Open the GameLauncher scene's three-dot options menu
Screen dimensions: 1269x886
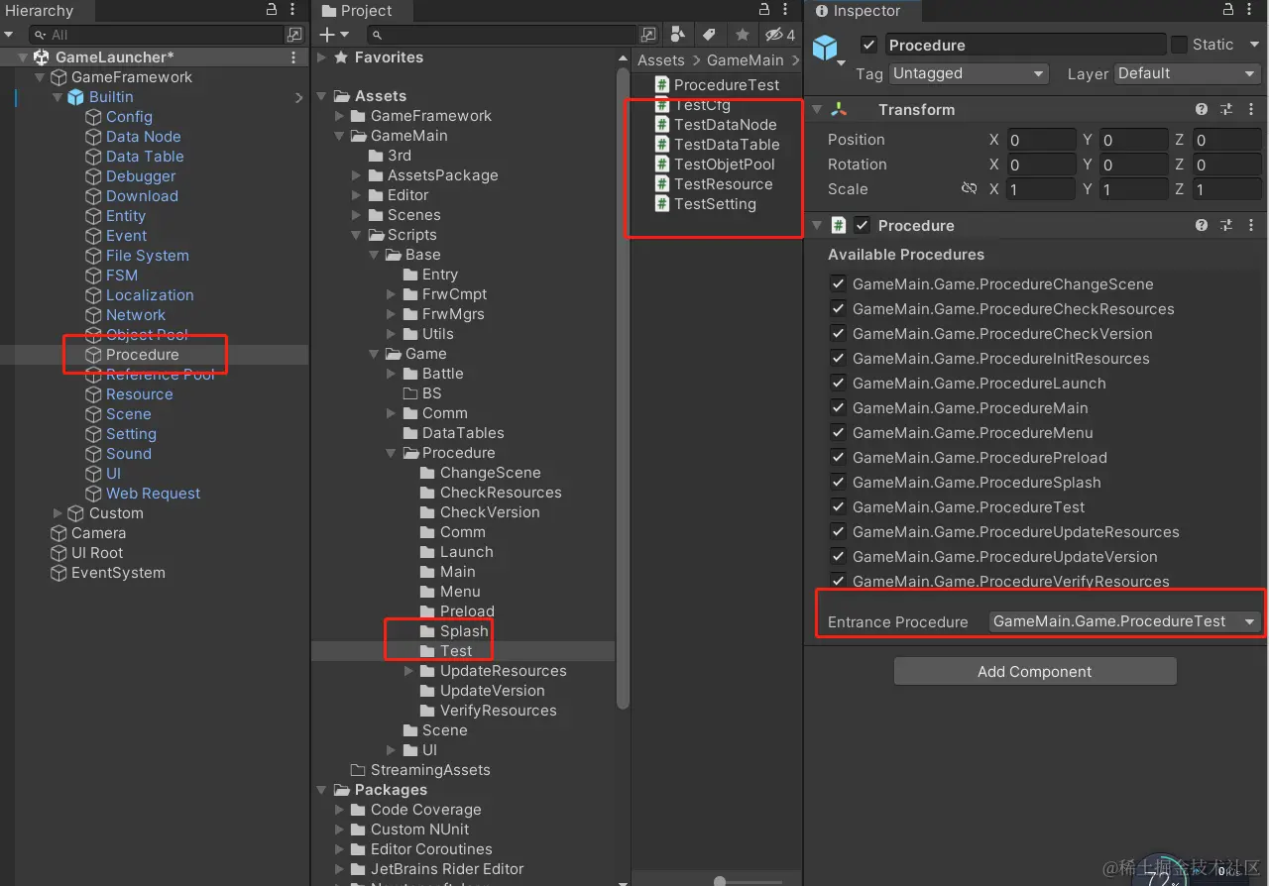[293, 57]
